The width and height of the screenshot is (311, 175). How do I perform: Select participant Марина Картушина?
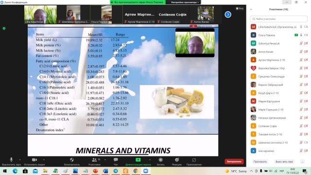278,101
